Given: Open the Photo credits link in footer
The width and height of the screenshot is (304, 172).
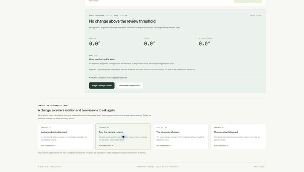Looking at the screenshot, I should tap(260, 167).
